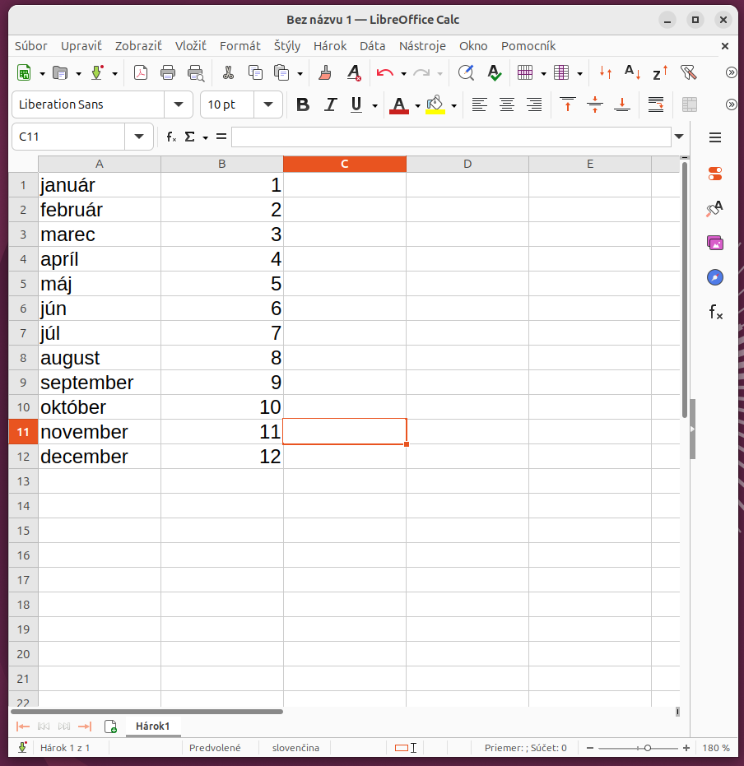Open the Function Wizard next to the Name Box
744x766 pixels.
171,137
